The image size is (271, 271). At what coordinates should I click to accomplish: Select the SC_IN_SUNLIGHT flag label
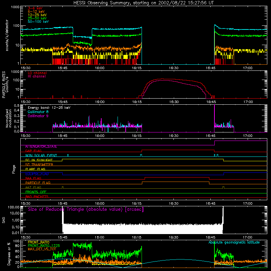(39, 160)
